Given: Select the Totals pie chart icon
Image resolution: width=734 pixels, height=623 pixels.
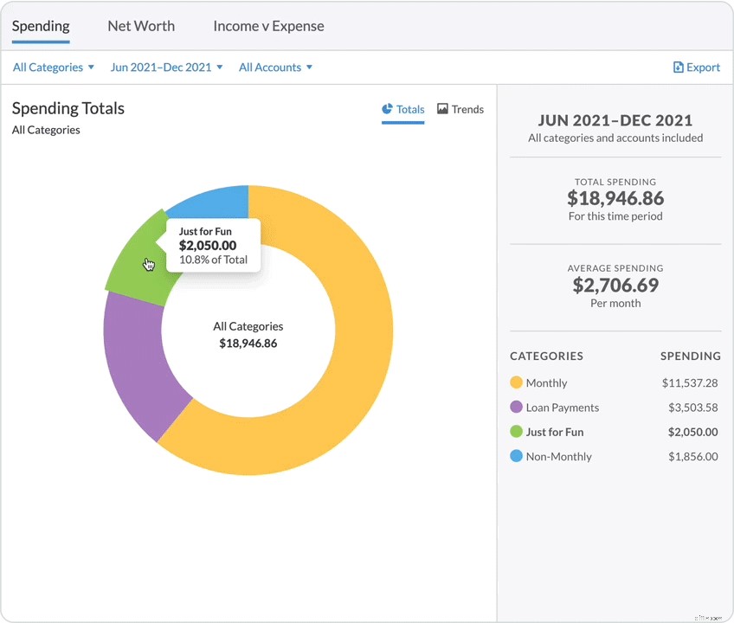Looking at the screenshot, I should point(387,109).
